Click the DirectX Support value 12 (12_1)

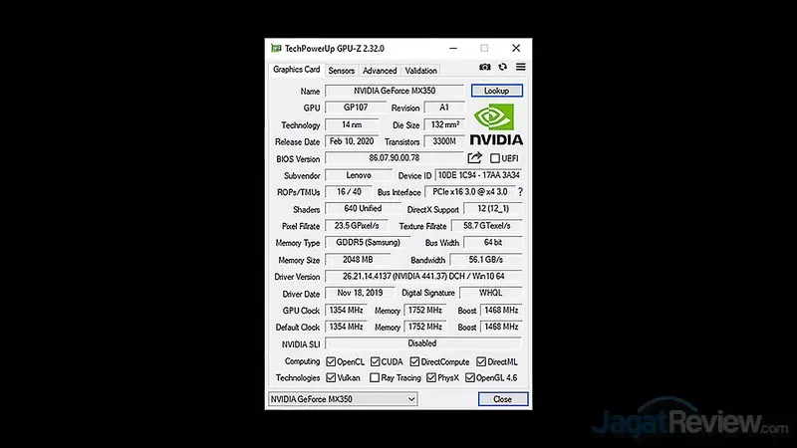pyautogui.click(x=493, y=209)
